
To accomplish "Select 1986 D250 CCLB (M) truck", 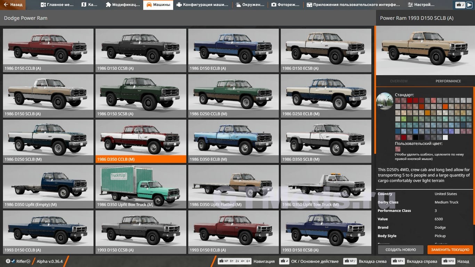I will point(233,96).
